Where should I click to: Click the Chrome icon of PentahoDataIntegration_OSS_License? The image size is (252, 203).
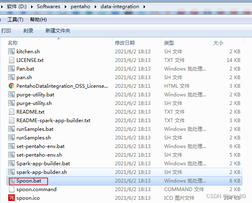(11, 86)
